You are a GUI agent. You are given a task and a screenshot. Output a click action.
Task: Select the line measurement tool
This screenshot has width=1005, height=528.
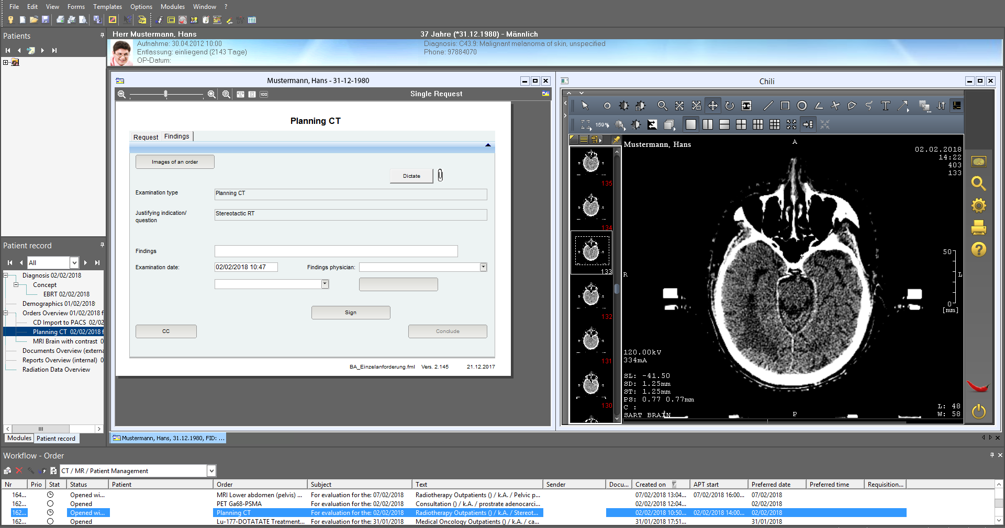[768, 106]
